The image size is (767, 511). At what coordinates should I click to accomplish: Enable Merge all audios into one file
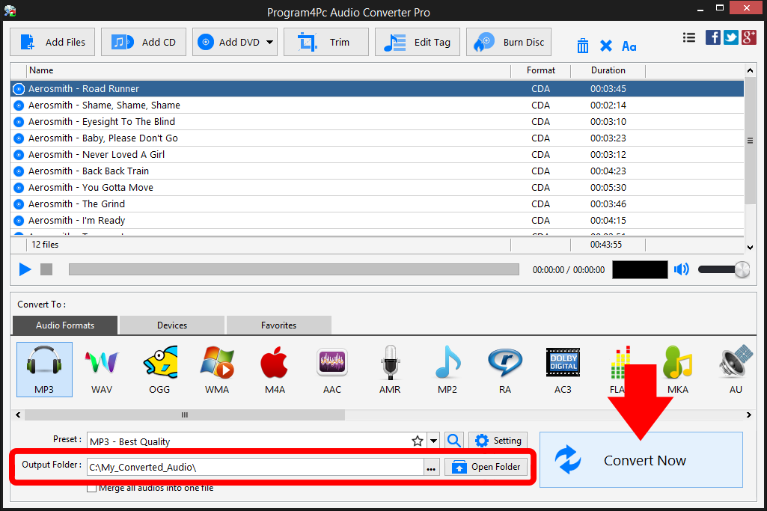pos(91,487)
